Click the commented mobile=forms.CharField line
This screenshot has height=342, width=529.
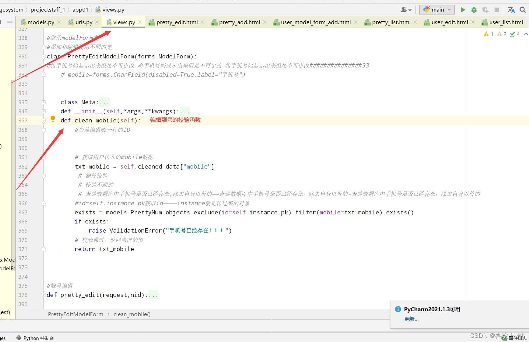point(153,74)
